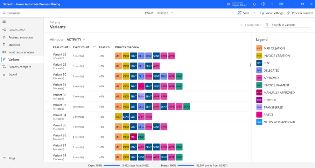
Task: Go to Root cause analysis
Action: tap(21, 52)
